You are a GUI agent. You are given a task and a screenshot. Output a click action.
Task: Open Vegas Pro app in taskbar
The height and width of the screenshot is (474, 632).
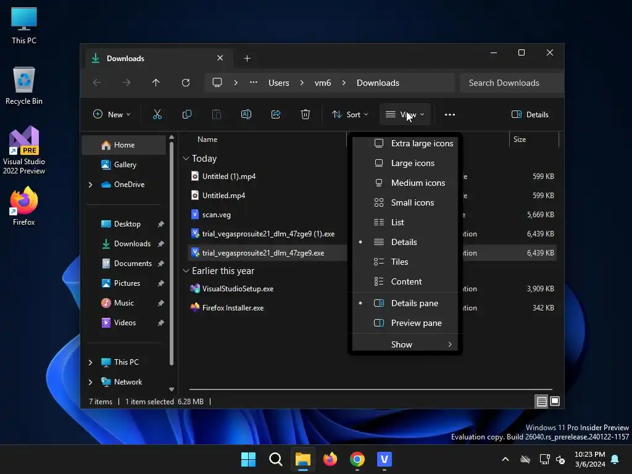point(385,459)
